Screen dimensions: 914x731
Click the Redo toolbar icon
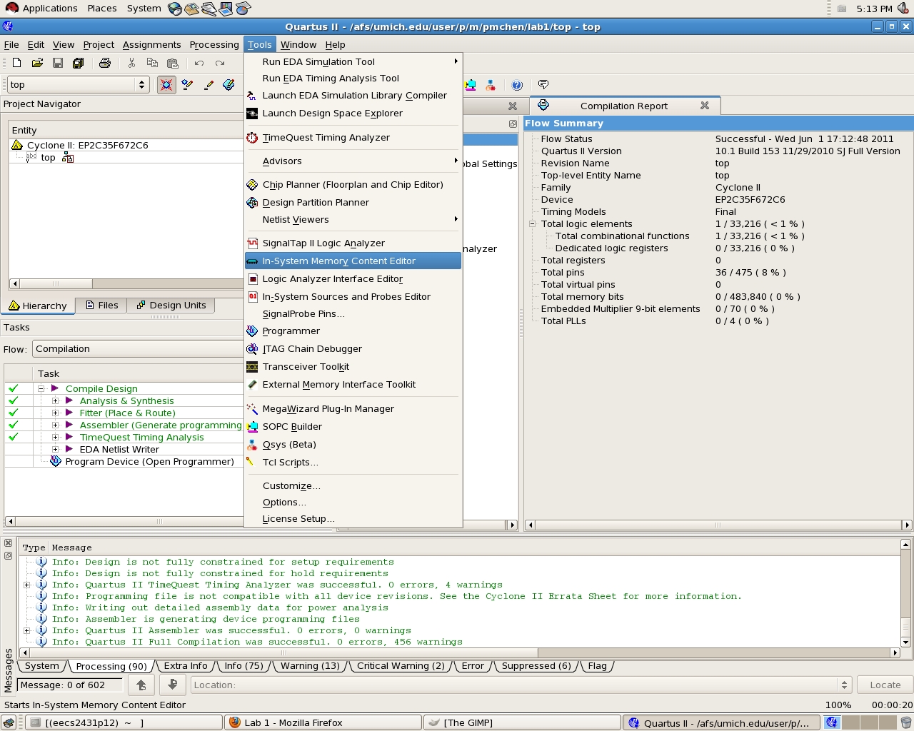[220, 63]
